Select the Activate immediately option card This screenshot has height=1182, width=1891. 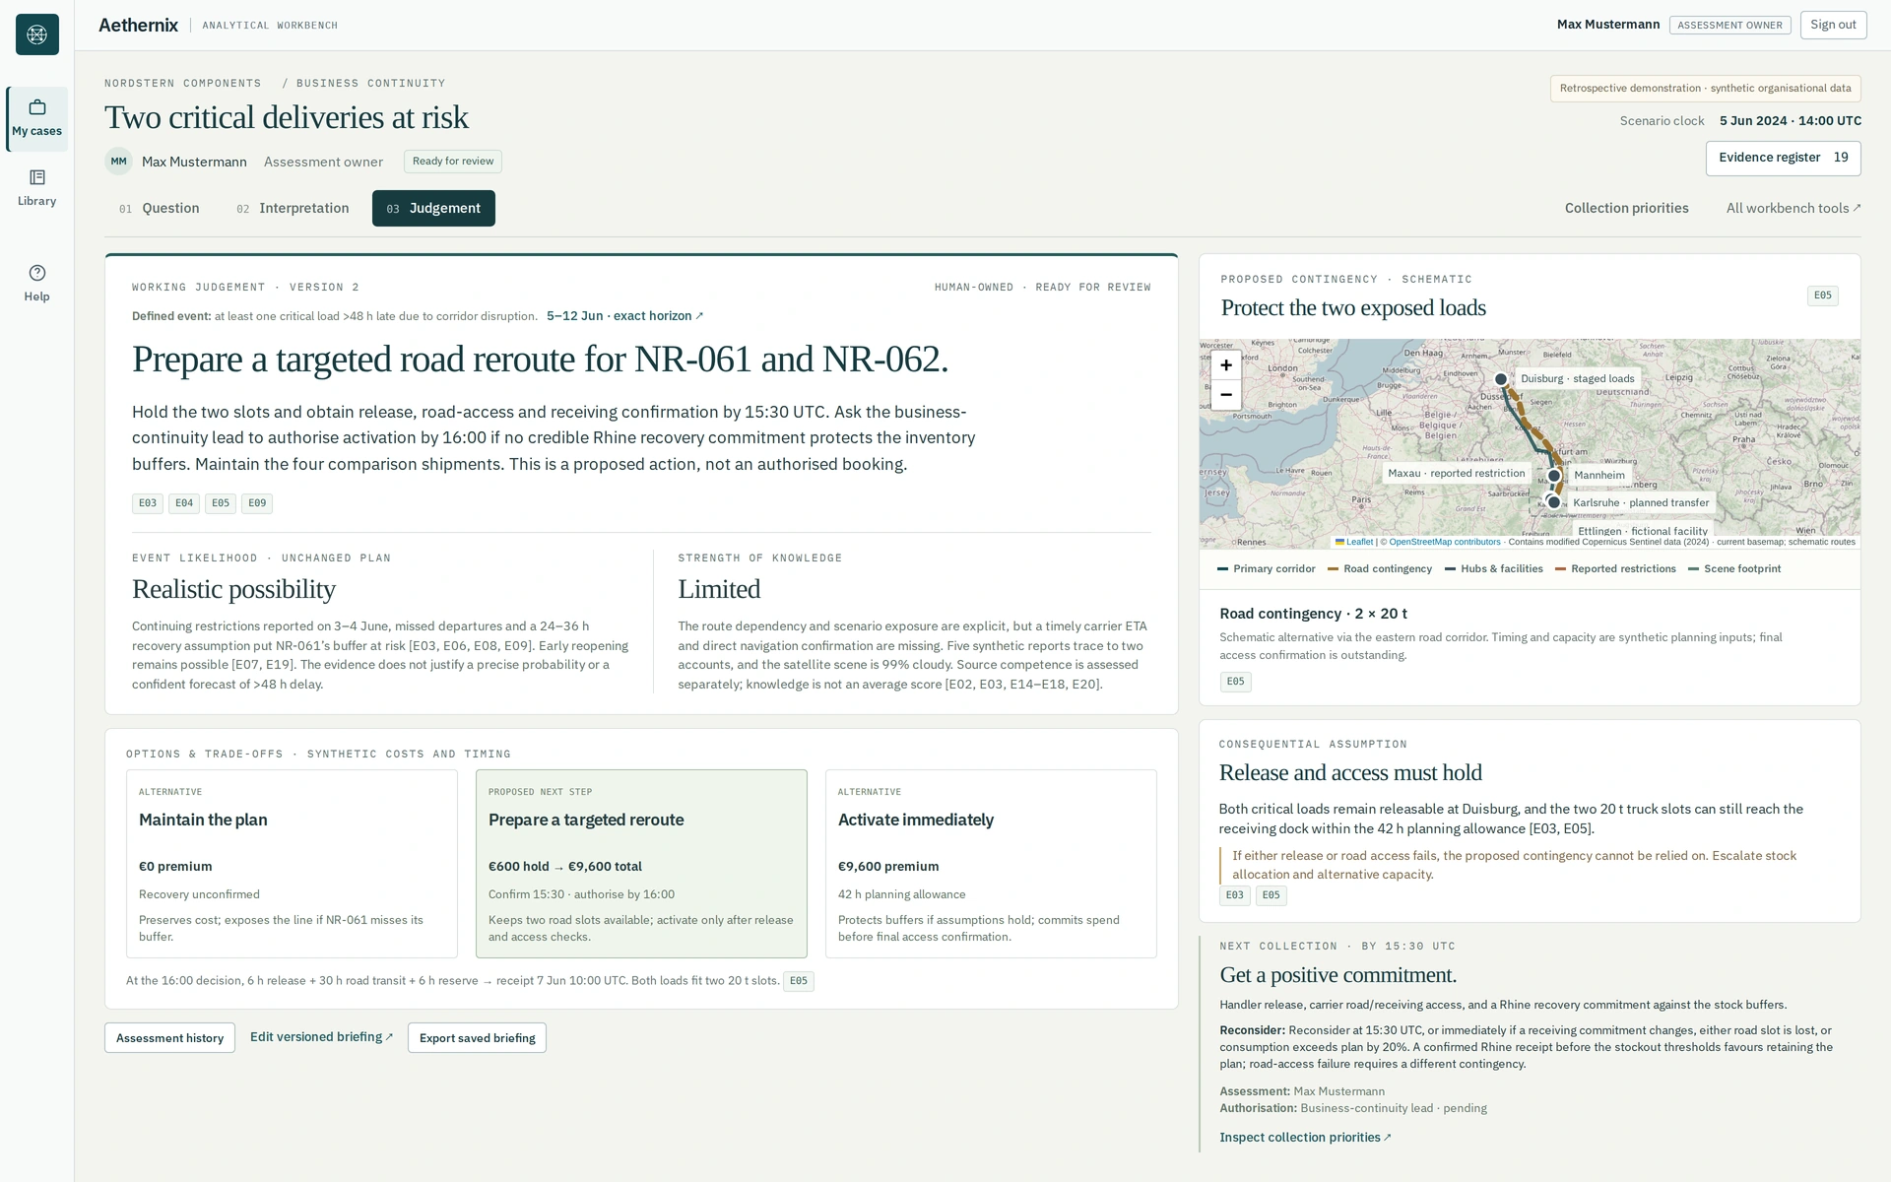point(991,864)
